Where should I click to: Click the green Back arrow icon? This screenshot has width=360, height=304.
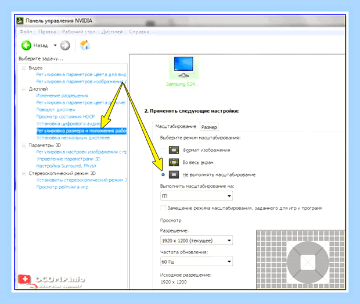click(x=26, y=45)
